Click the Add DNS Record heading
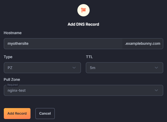 click(83, 24)
